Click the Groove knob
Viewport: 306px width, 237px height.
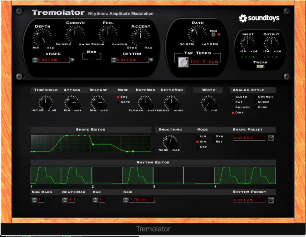(75, 35)
